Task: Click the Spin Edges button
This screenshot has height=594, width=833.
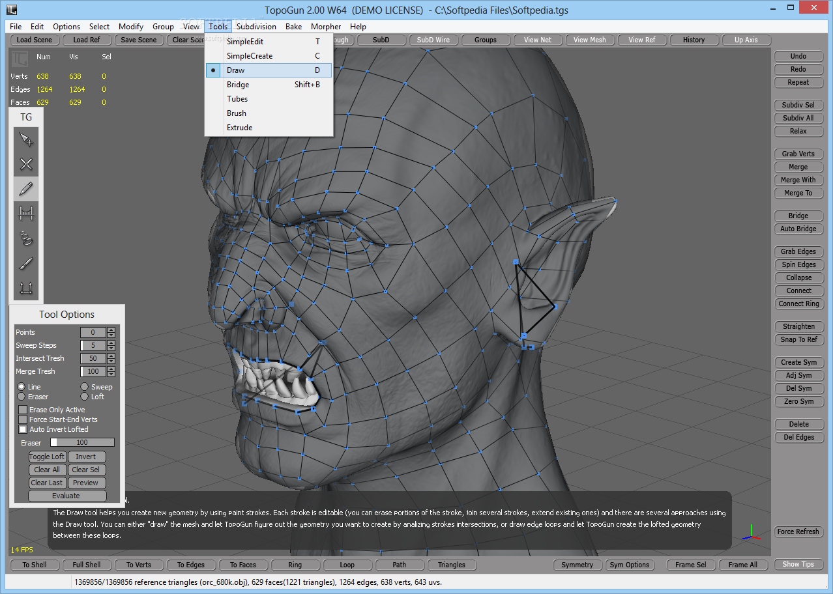Action: [798, 264]
